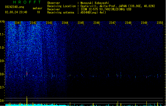This screenshot has width=166, height=106.
Task: Click the 2345 time marker
Action: (81, 23)
